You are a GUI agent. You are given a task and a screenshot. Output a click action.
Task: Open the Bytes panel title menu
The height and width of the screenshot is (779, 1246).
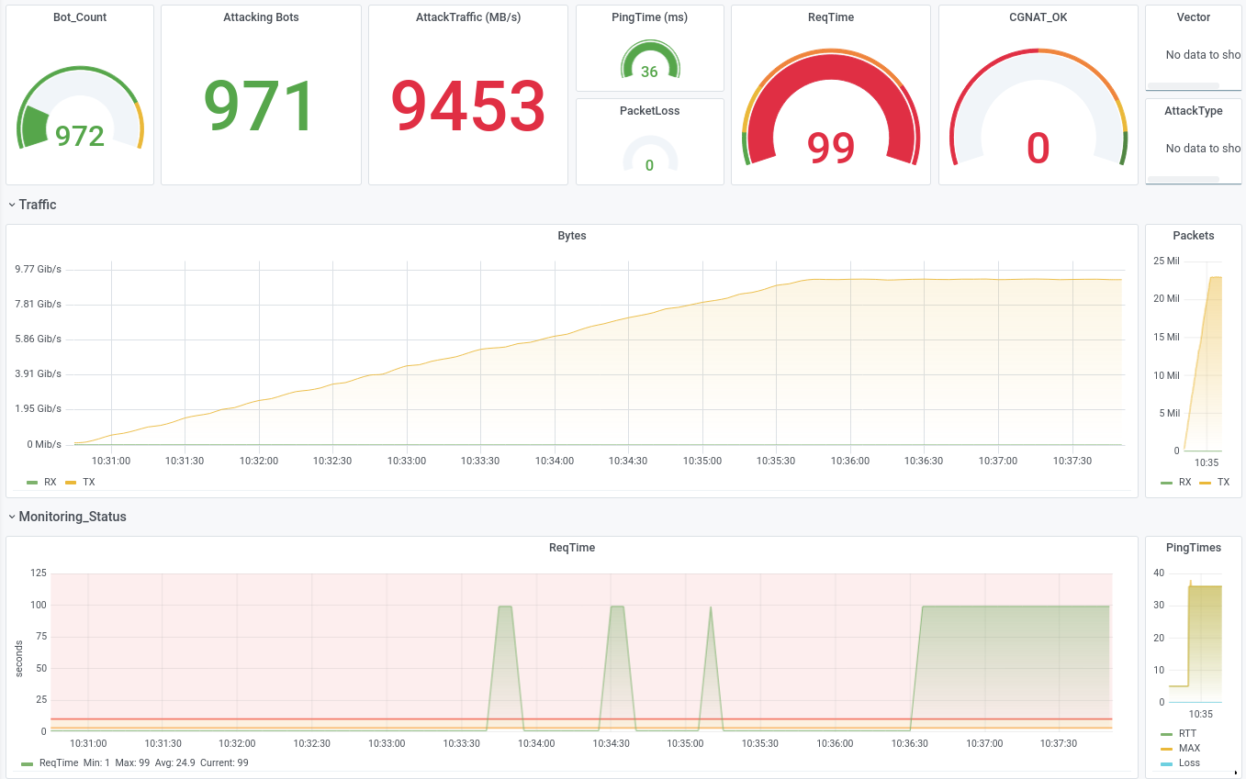coord(572,236)
